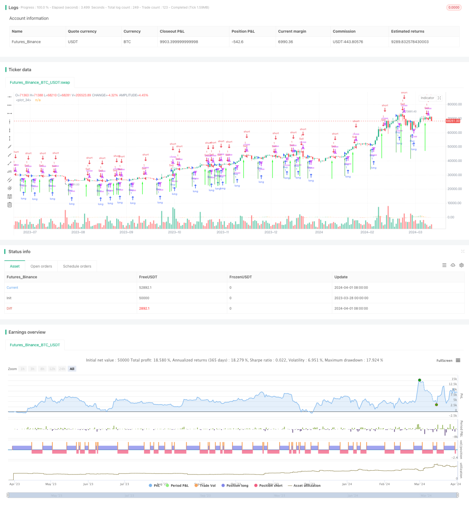Switch to the Open orders tab
This screenshot has height=506, width=469.
(41, 266)
